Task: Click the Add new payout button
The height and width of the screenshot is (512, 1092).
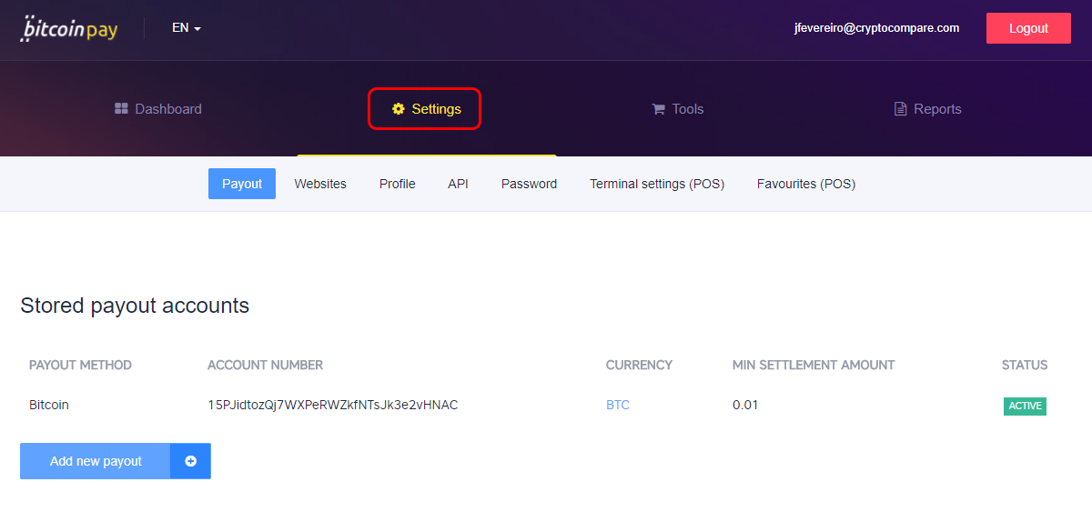Action: [96, 461]
